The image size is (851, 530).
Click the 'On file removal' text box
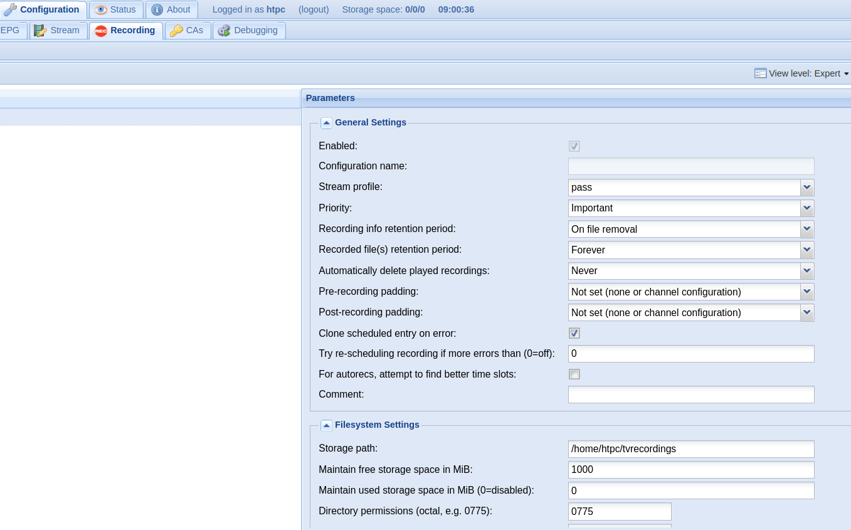tap(684, 229)
